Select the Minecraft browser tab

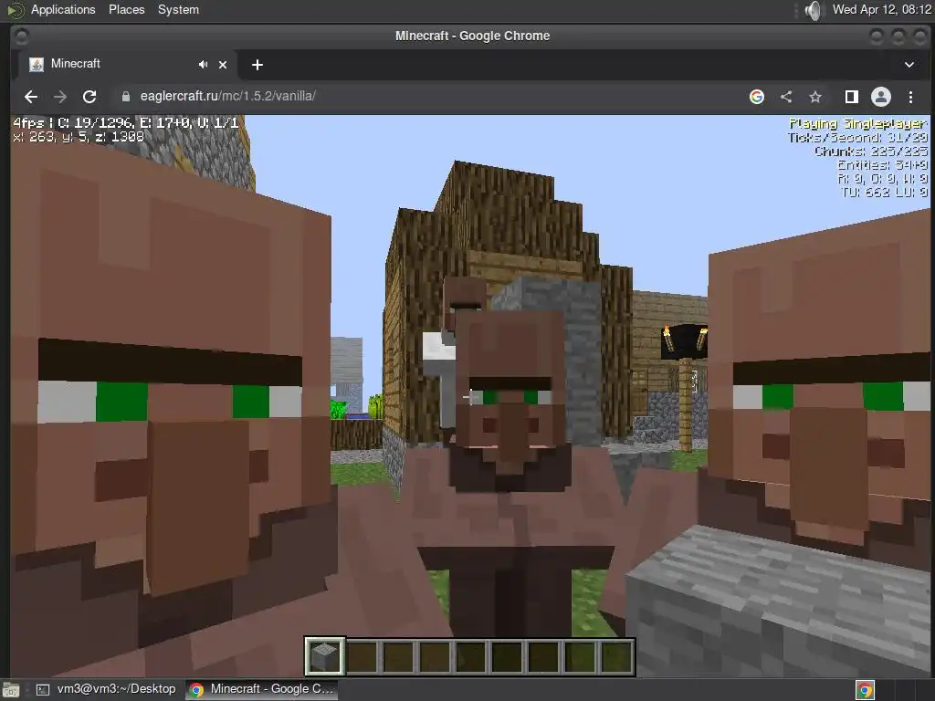click(124, 65)
